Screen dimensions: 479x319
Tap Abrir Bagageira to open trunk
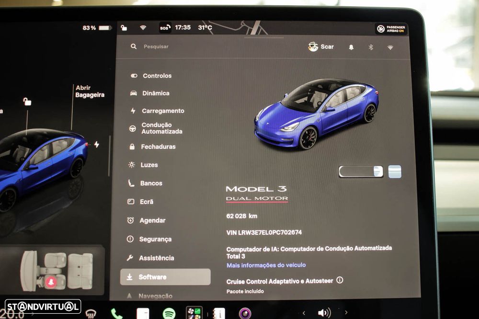90,91
